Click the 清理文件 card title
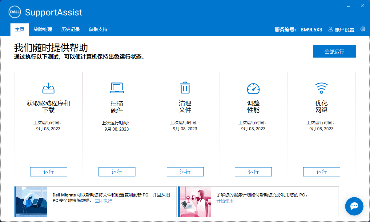 (x=185, y=107)
